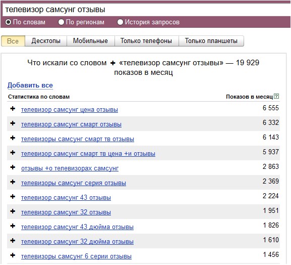Switch to the 'Все' devices tab

13,41
